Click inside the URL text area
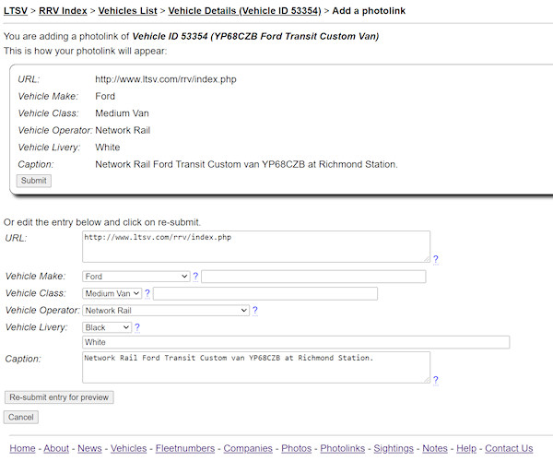Screen dimensions: 553x461 (255, 246)
